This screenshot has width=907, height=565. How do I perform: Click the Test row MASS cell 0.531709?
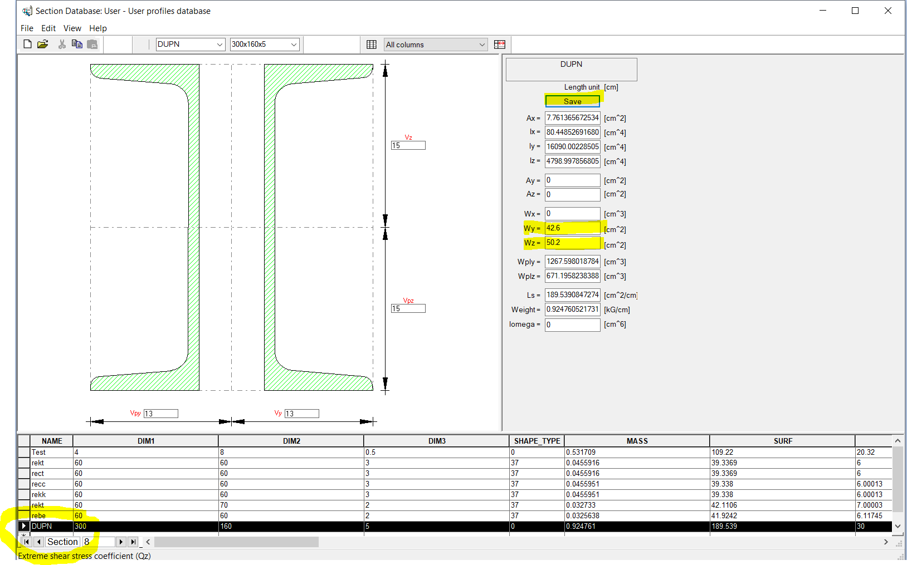click(x=637, y=453)
